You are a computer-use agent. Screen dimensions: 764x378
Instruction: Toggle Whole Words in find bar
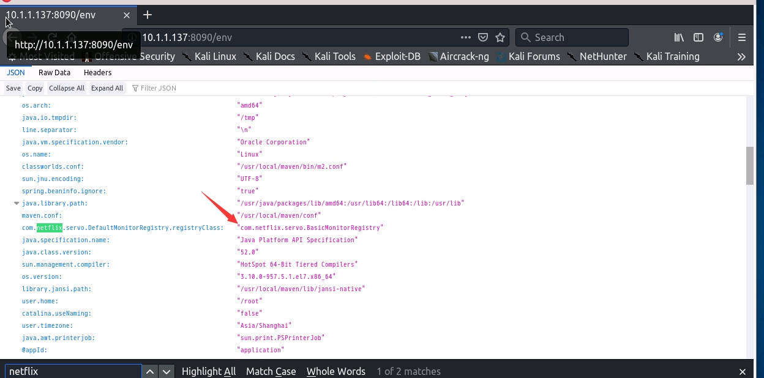click(336, 371)
